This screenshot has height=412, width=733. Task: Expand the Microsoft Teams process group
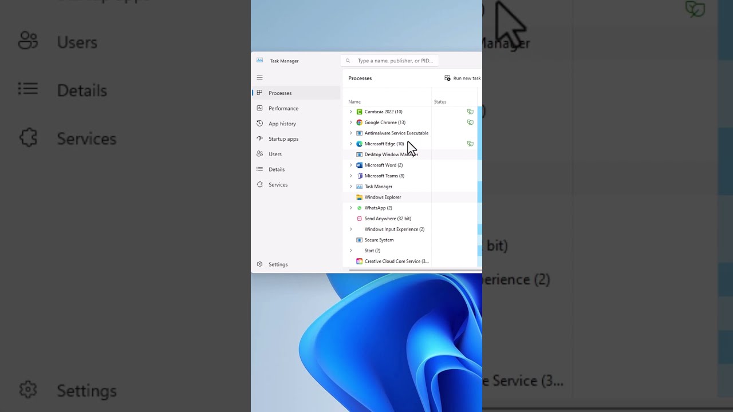(351, 176)
